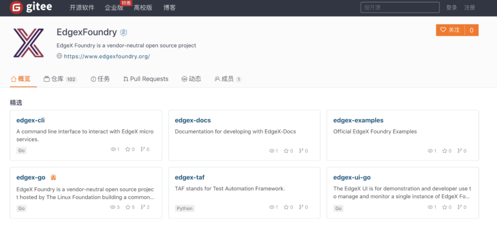Open the edgex-ui-go repository
The width and height of the screenshot is (497, 228).
pos(352,177)
